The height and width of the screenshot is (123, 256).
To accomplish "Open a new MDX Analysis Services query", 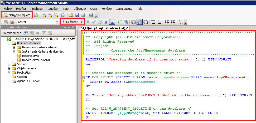I will pos(44,15).
